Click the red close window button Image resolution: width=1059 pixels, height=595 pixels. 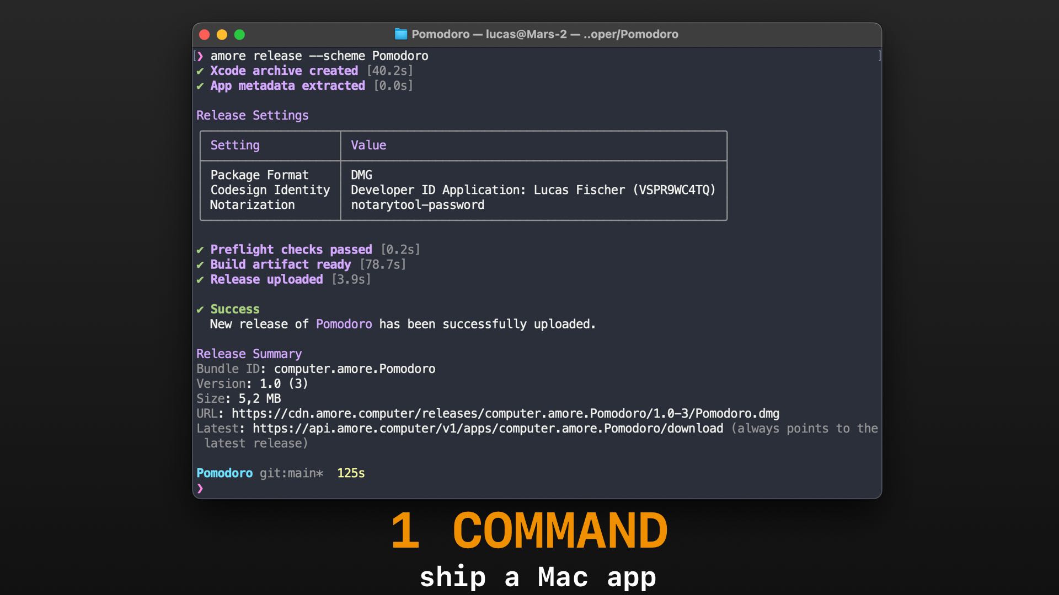click(x=205, y=35)
